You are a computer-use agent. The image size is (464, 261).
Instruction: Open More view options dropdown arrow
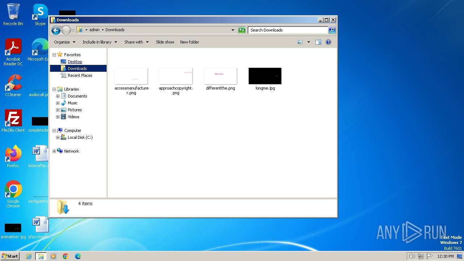(308, 42)
